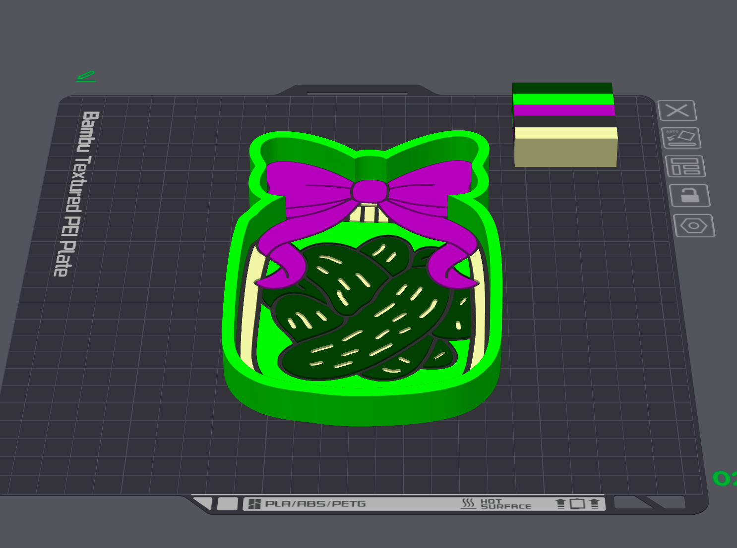Viewport: 737px width, 548px height.
Task: Click the "Bambu Textured PEI Plate" label
Action: (x=75, y=194)
